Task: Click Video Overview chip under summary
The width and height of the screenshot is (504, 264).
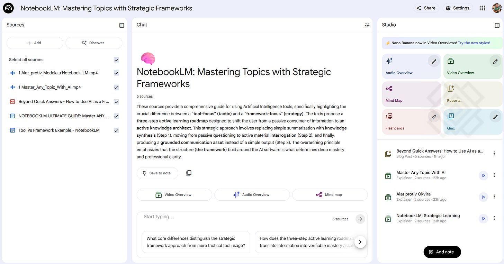Action: [174, 194]
